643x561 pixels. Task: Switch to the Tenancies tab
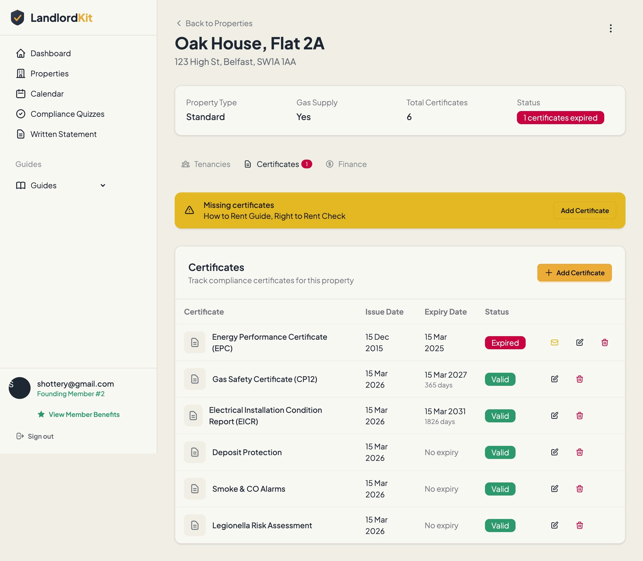point(206,164)
